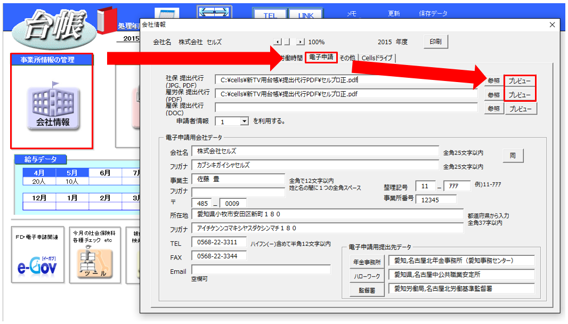568x324 pixels.
Task: Click the postal code field showing 485
Action: click(202, 204)
